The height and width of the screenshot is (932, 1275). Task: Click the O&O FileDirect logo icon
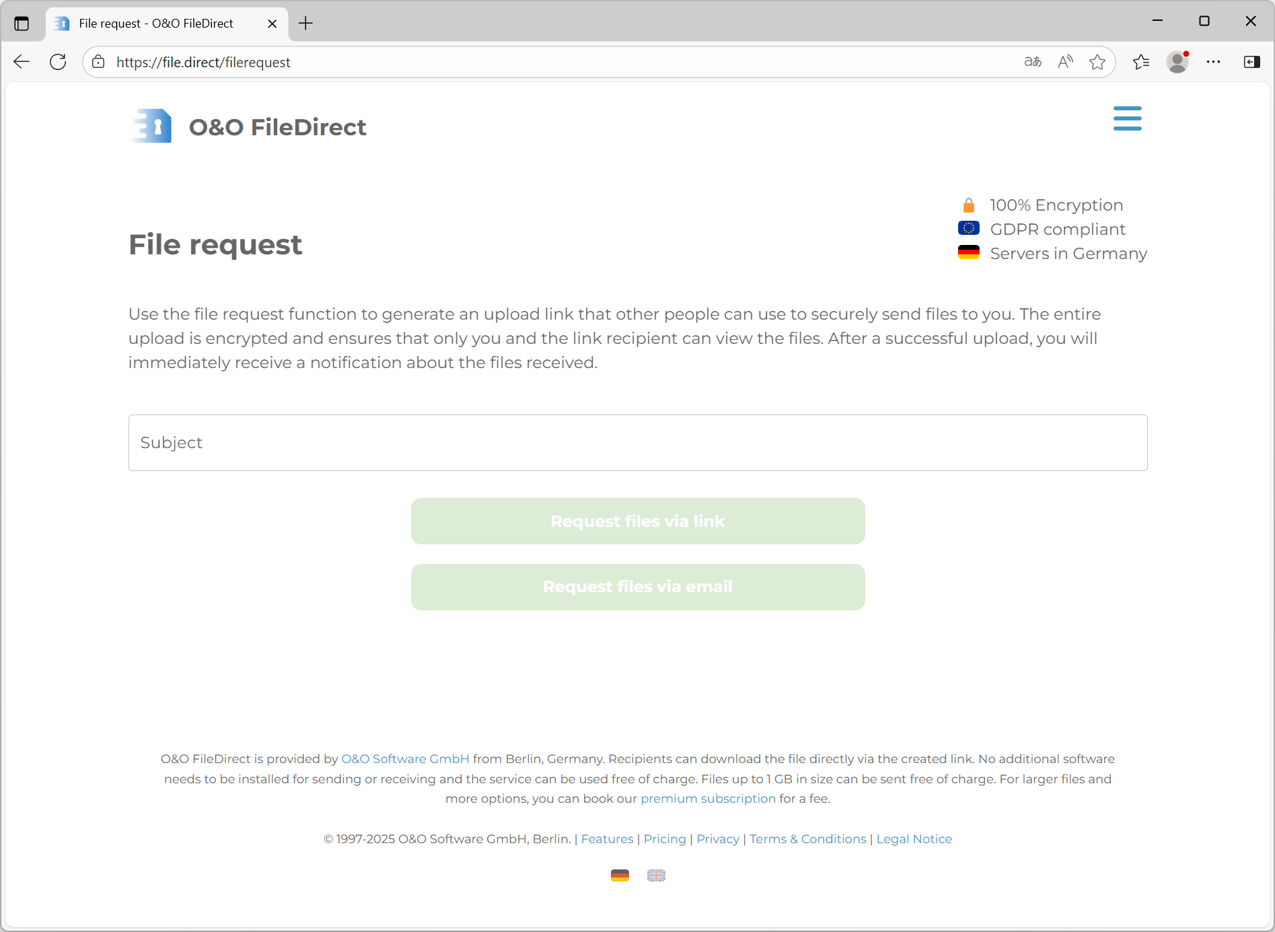point(152,127)
